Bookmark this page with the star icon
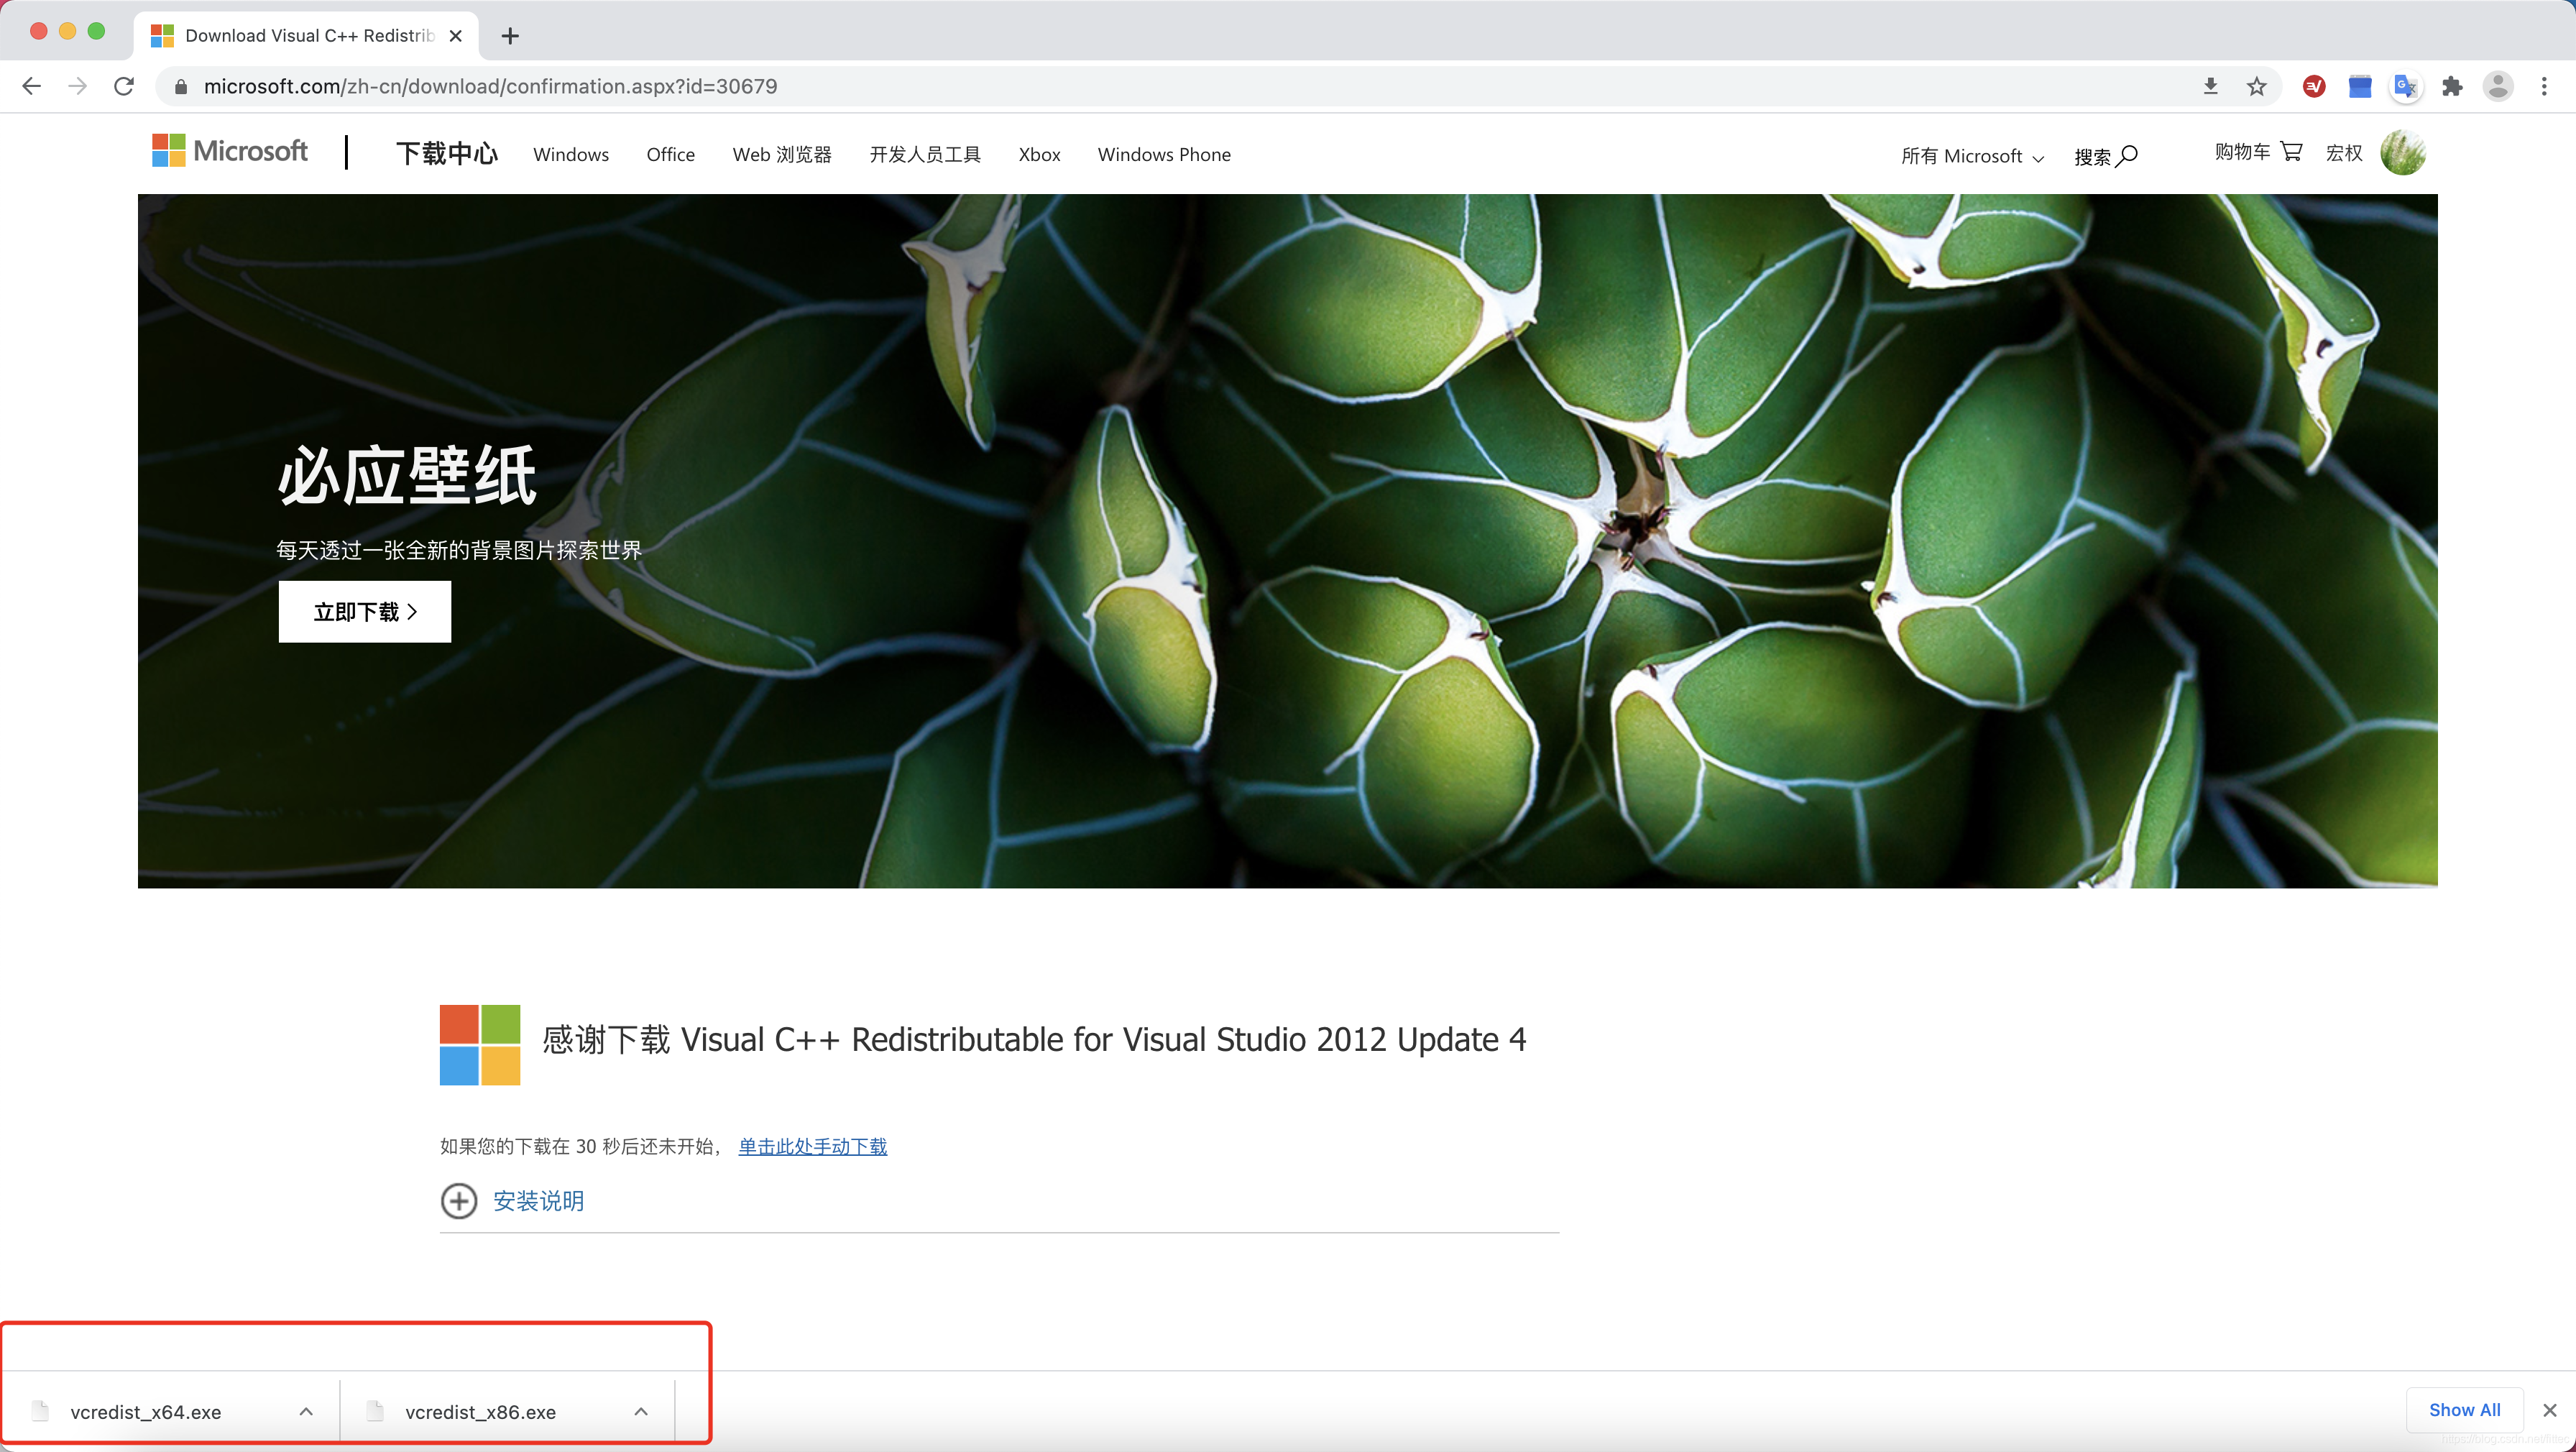 pos(2257,86)
